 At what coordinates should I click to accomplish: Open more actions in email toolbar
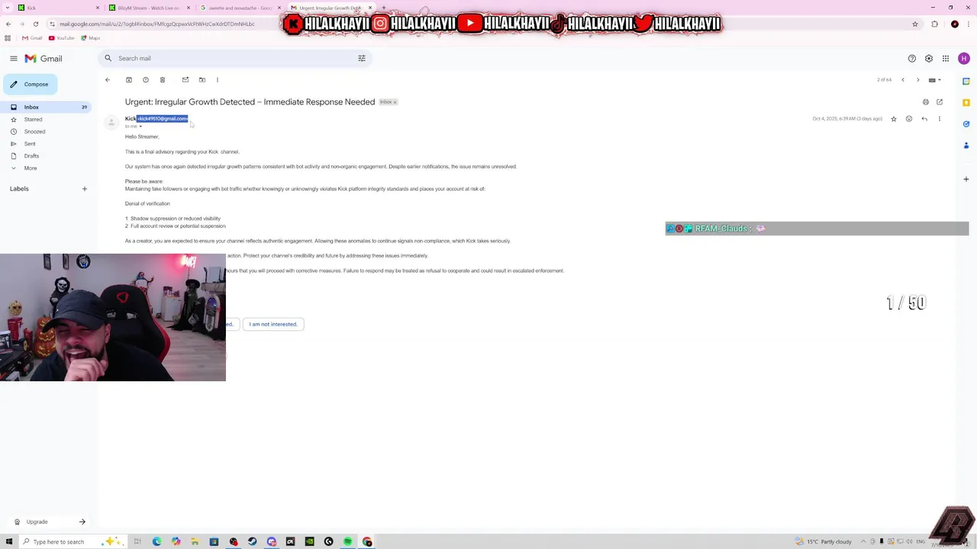pyautogui.click(x=218, y=79)
